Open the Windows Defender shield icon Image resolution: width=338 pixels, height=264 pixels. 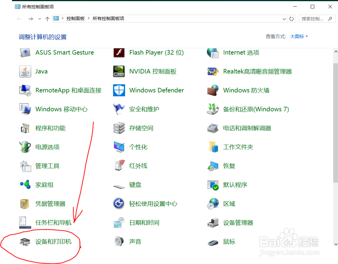click(x=119, y=90)
